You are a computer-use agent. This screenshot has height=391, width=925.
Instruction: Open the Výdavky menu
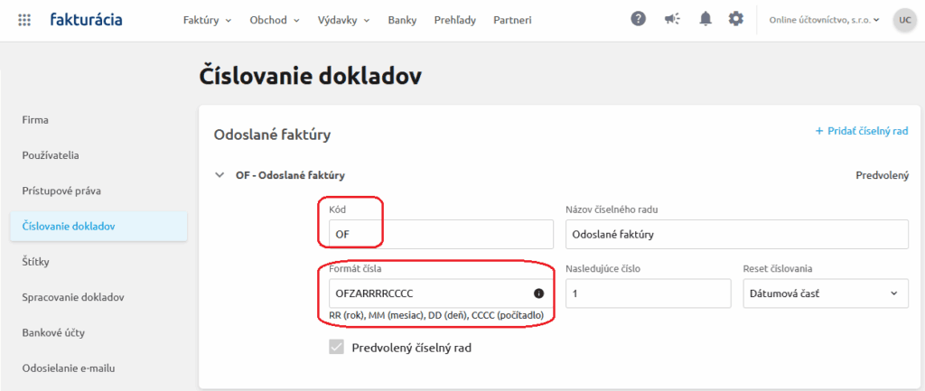point(343,20)
